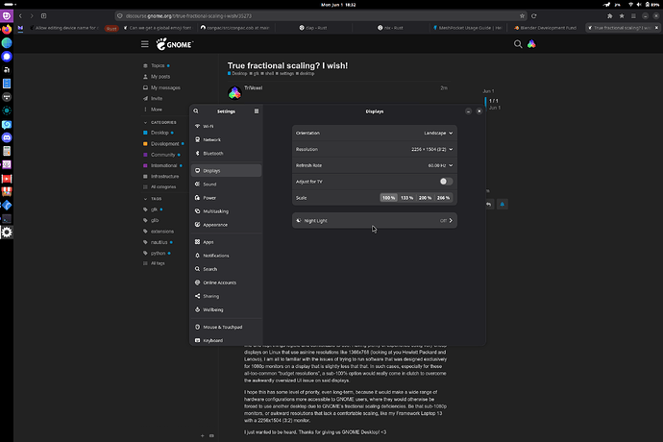The width and height of the screenshot is (663, 442).
Task: Open Topics in forum sidebar
Action: click(x=158, y=65)
